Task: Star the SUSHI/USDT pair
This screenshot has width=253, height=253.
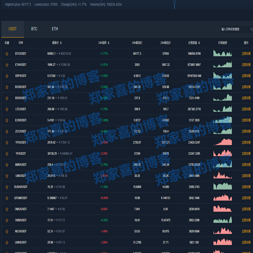Action: pos(7,187)
